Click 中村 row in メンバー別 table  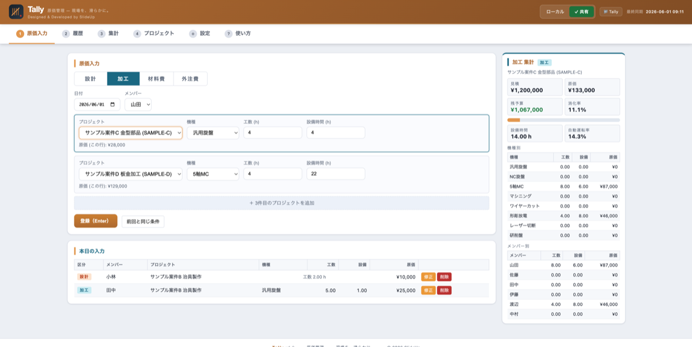[563, 314]
